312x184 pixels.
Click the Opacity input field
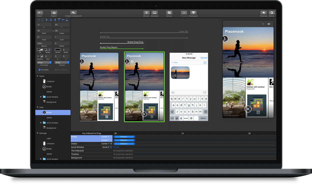(x=44, y=43)
